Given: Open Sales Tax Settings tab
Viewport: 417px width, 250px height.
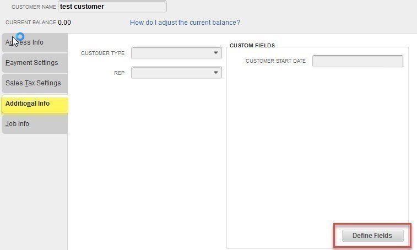Looking at the screenshot, I should point(35,83).
